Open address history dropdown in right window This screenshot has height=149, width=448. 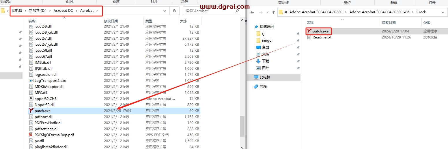443,12
